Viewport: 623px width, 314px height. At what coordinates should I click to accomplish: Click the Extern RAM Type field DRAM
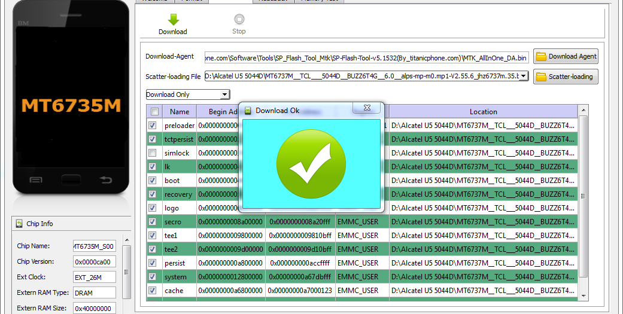[x=95, y=293]
